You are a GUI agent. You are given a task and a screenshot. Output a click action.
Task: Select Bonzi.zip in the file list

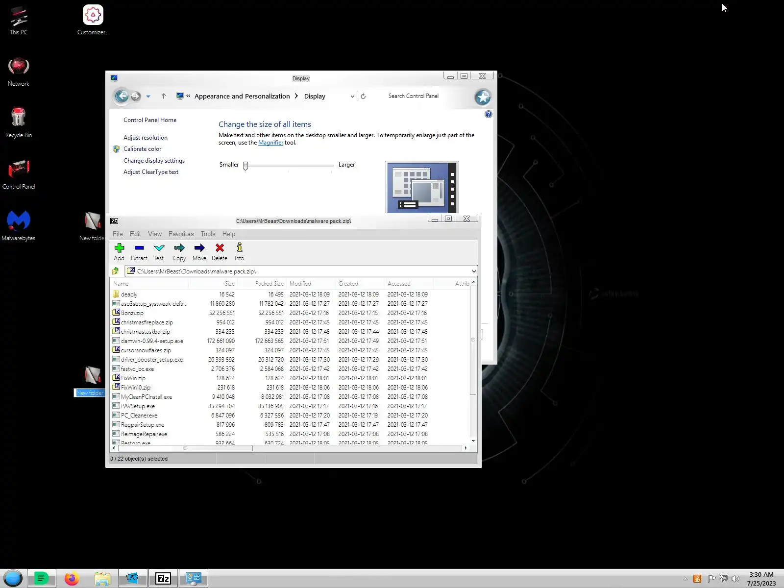pyautogui.click(x=132, y=313)
